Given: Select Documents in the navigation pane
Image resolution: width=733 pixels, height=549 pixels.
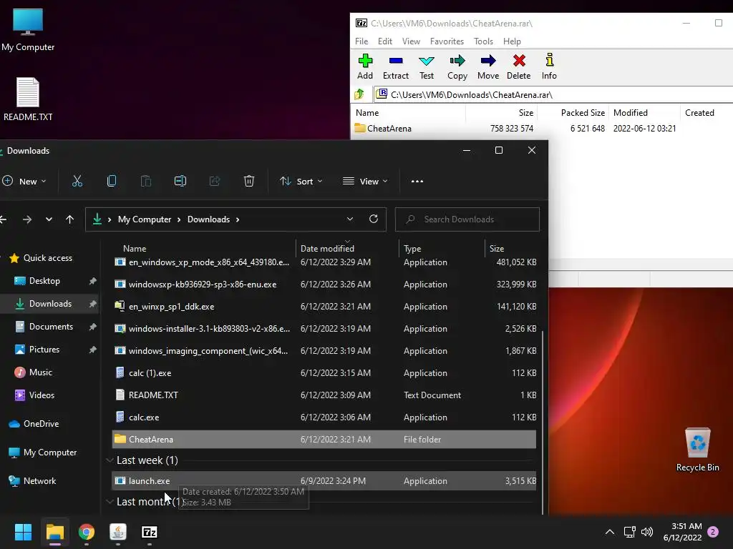Looking at the screenshot, I should coord(51,326).
